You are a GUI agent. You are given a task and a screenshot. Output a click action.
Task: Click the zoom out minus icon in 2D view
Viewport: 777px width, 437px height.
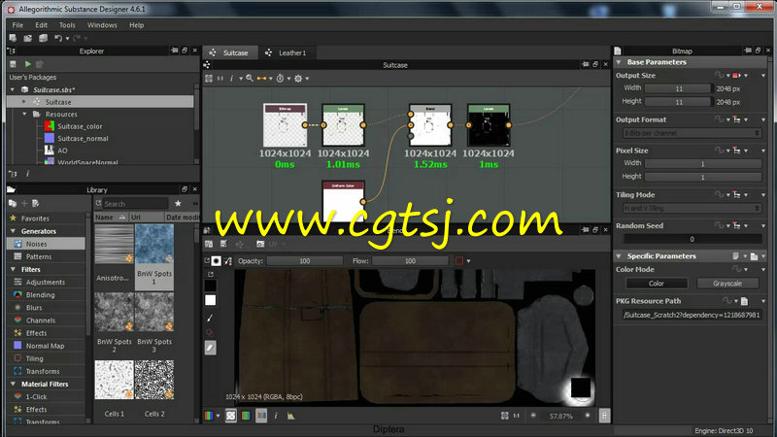pos(533,416)
